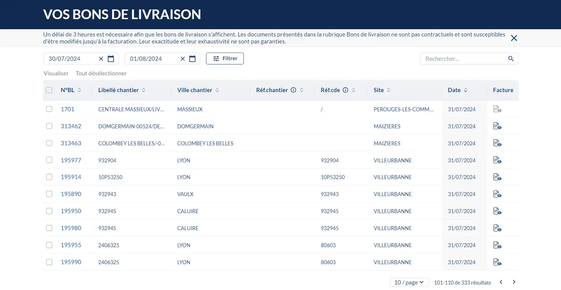
Task: Clear the 30/07/2024 start date
Action: (x=101, y=59)
